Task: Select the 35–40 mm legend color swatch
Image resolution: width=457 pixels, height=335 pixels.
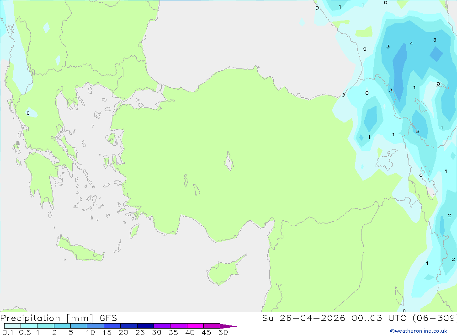Action: pyautogui.click(x=179, y=326)
